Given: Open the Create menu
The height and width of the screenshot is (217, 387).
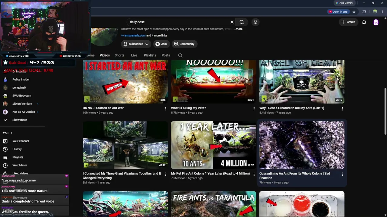Looking at the screenshot, I should [x=348, y=22].
